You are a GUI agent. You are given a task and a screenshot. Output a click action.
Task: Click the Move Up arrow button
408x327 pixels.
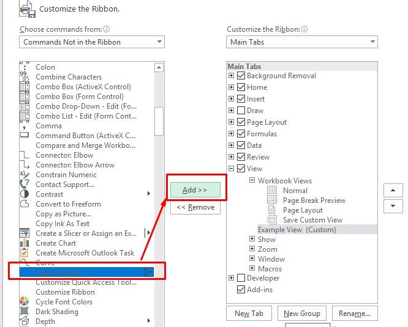pos(393,191)
